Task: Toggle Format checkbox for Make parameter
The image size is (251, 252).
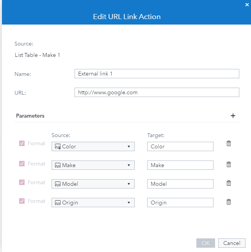Action: pos(22,164)
